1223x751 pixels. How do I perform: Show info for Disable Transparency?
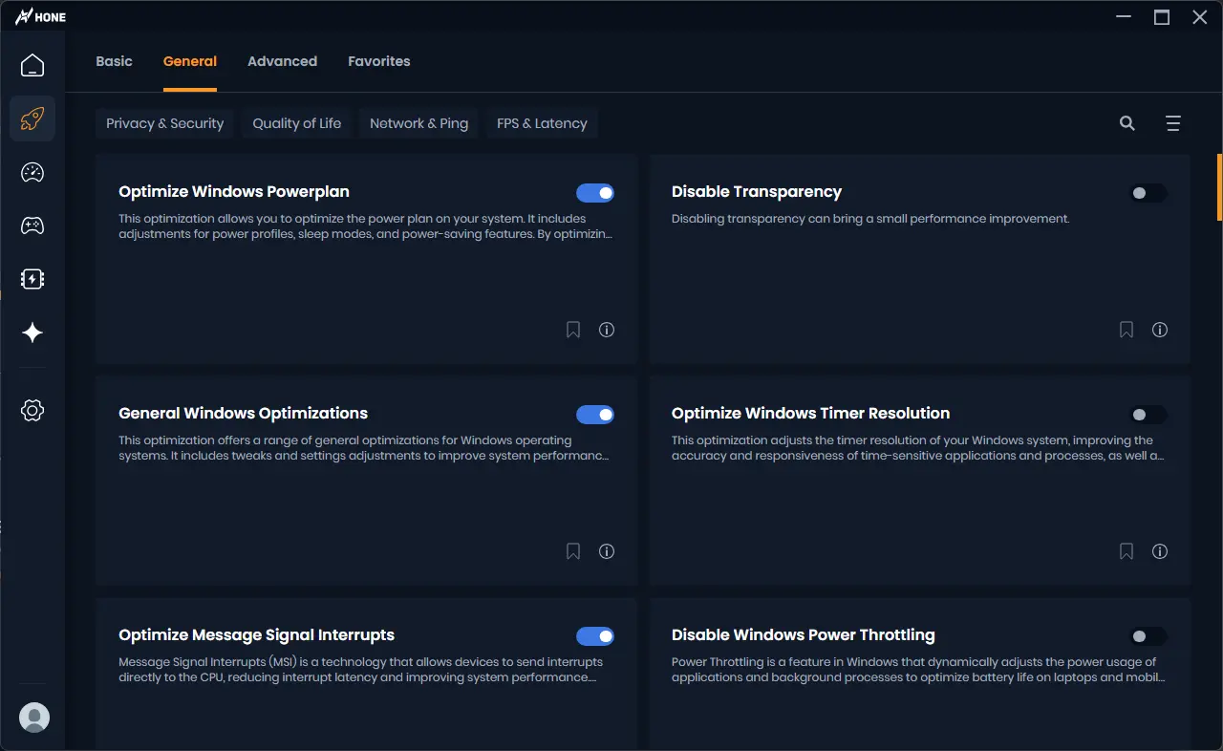[x=1160, y=330]
